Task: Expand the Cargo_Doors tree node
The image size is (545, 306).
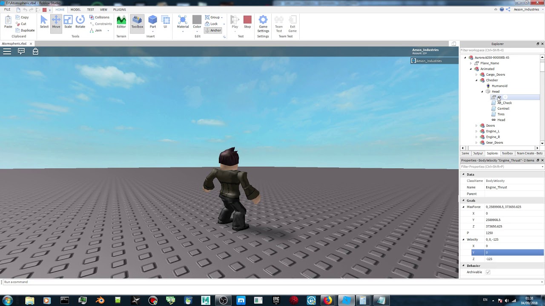Action: point(476,74)
